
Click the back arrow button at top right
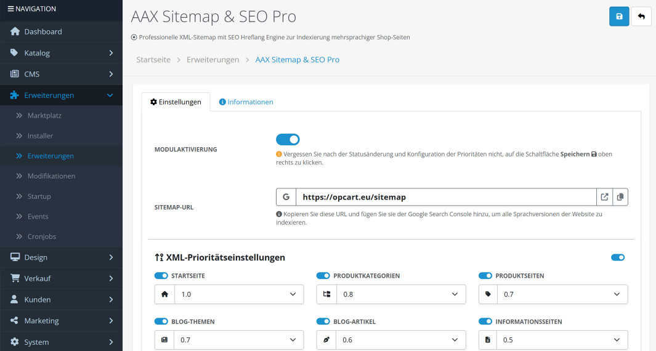pos(641,17)
